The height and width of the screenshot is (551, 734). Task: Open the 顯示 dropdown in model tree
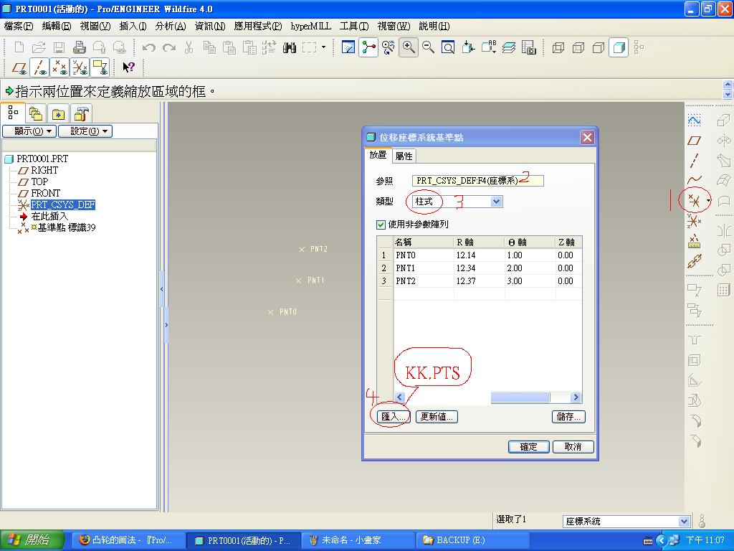29,131
